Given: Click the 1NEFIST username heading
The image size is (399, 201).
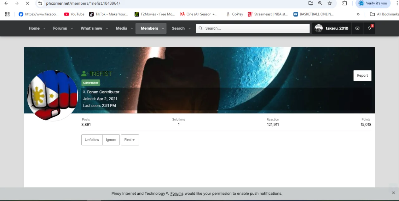Looking at the screenshot, I should [101, 74].
